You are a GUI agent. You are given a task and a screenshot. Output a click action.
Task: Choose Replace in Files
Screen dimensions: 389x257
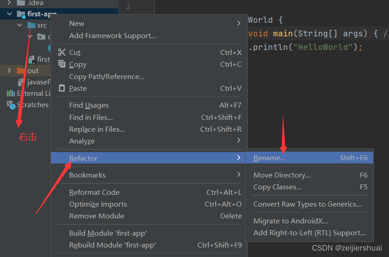pos(149,129)
